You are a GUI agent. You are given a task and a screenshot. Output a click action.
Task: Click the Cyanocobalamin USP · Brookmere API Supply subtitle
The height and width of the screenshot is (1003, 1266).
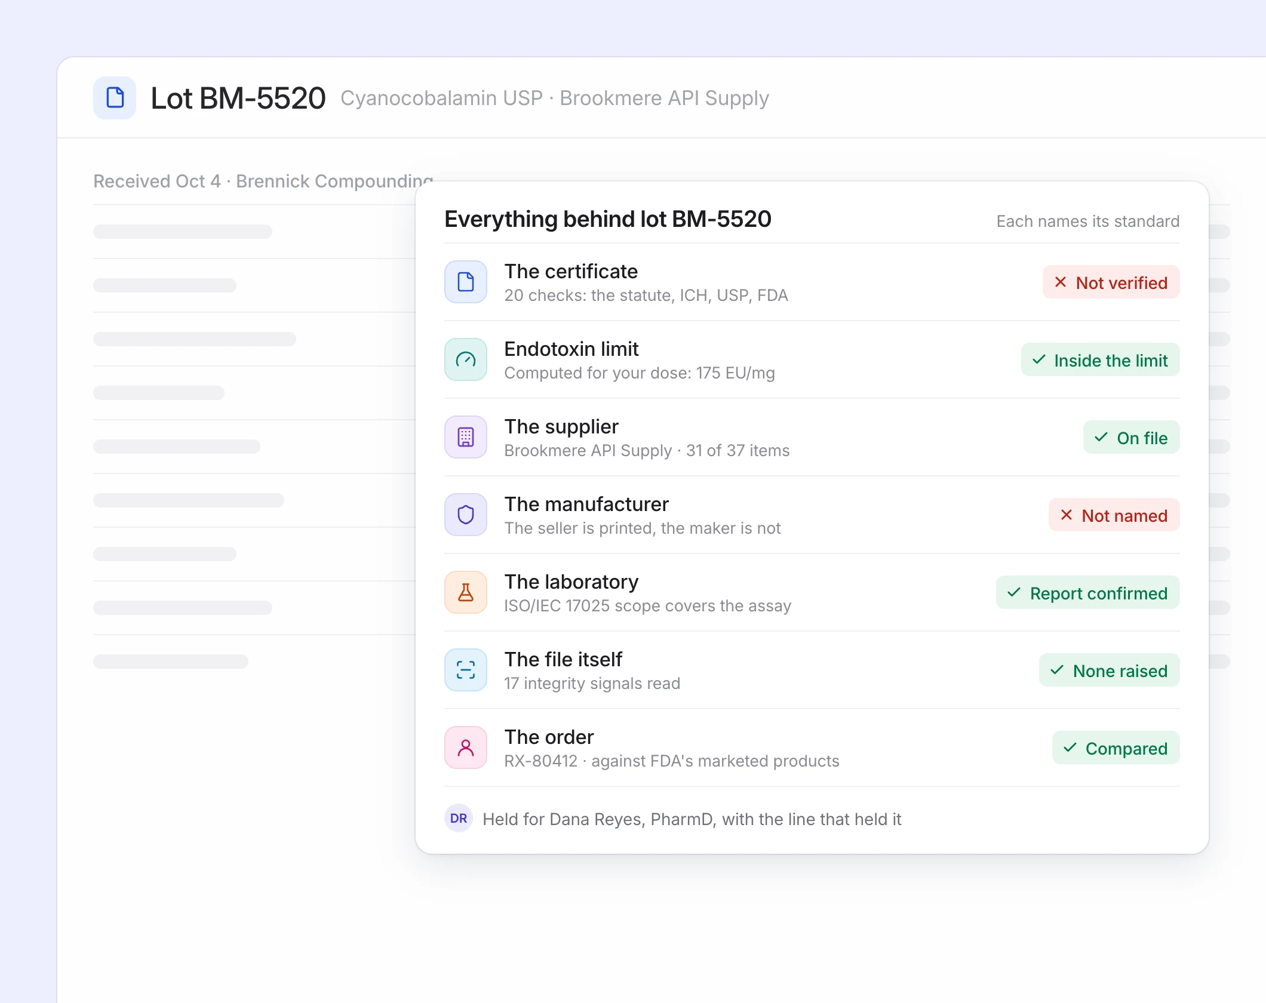555,98
